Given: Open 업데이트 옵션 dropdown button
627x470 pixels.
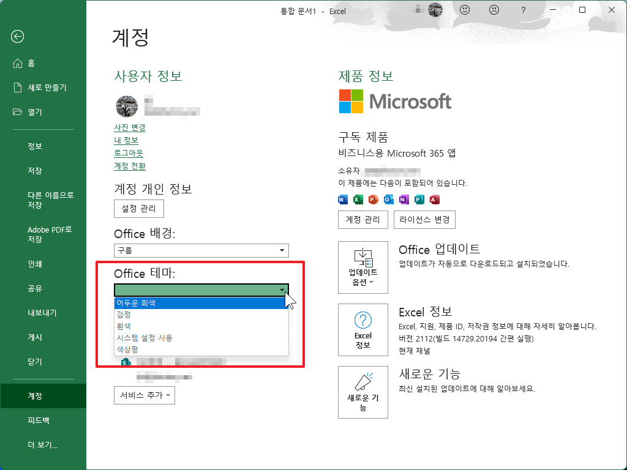Looking at the screenshot, I should [362, 267].
